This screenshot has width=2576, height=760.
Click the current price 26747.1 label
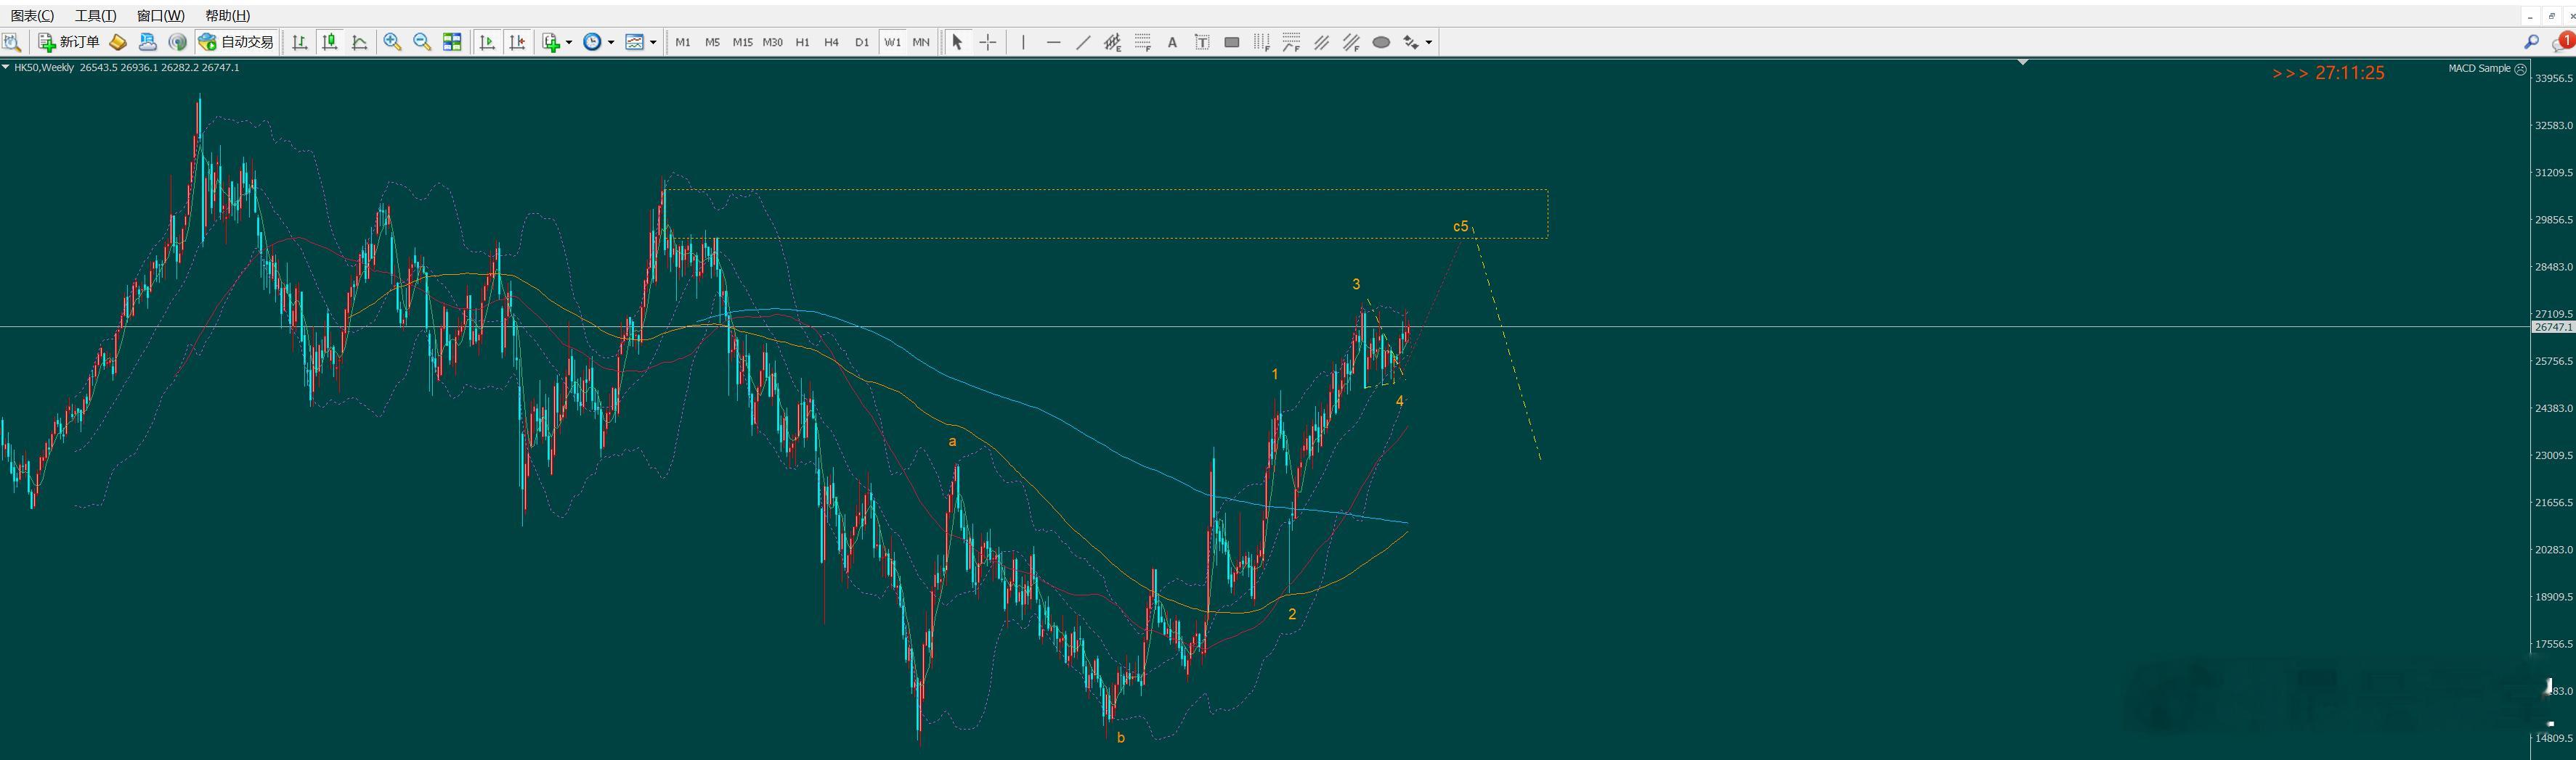click(x=2553, y=326)
